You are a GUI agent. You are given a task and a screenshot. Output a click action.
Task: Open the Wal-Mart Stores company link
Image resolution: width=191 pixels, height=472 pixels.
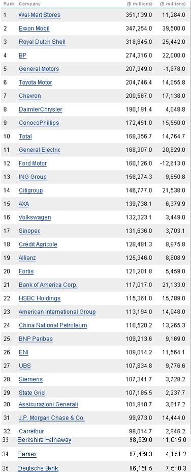pos(39,15)
